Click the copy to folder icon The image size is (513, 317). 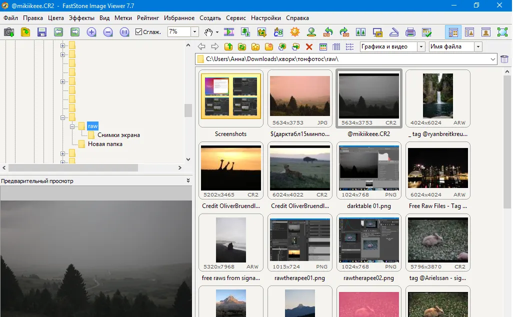pyautogui.click(x=282, y=47)
